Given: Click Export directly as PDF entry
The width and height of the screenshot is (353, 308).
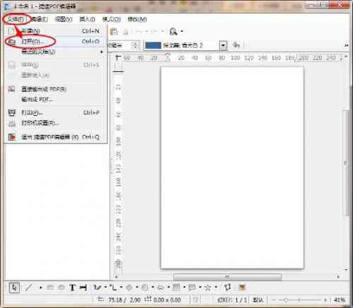Looking at the screenshot, I should 54,89.
